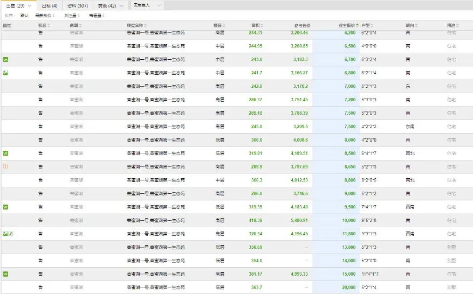Click the orientation 东南 cell
Screen dimensions: 473x294
[x=410, y=127]
